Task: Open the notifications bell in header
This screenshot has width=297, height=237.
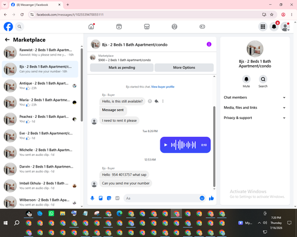Action: [x=274, y=27]
